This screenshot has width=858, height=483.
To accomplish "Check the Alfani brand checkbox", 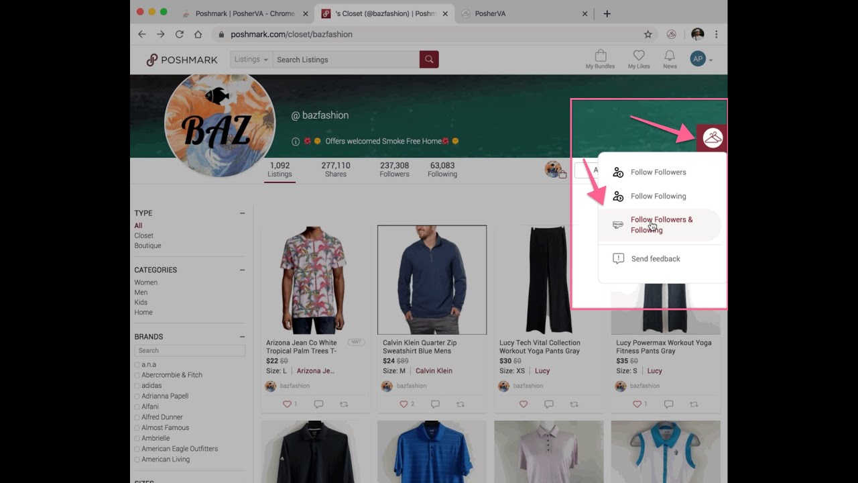I will [x=137, y=407].
